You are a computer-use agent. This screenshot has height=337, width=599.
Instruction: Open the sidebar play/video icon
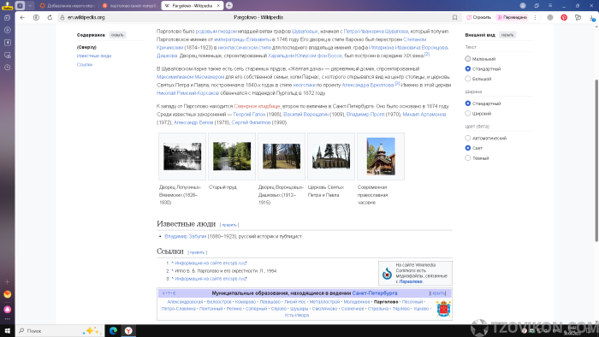7,30
